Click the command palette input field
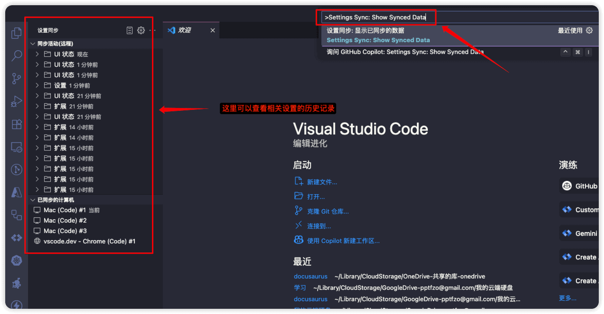The width and height of the screenshot is (604, 314). [x=460, y=18]
